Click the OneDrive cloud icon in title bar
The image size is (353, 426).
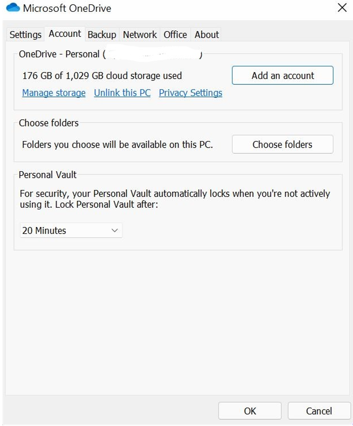tap(13, 8)
